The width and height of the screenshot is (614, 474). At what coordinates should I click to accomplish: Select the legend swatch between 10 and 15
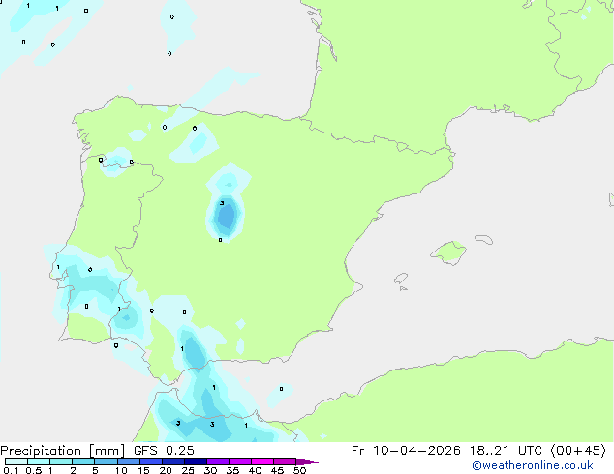pos(128,461)
